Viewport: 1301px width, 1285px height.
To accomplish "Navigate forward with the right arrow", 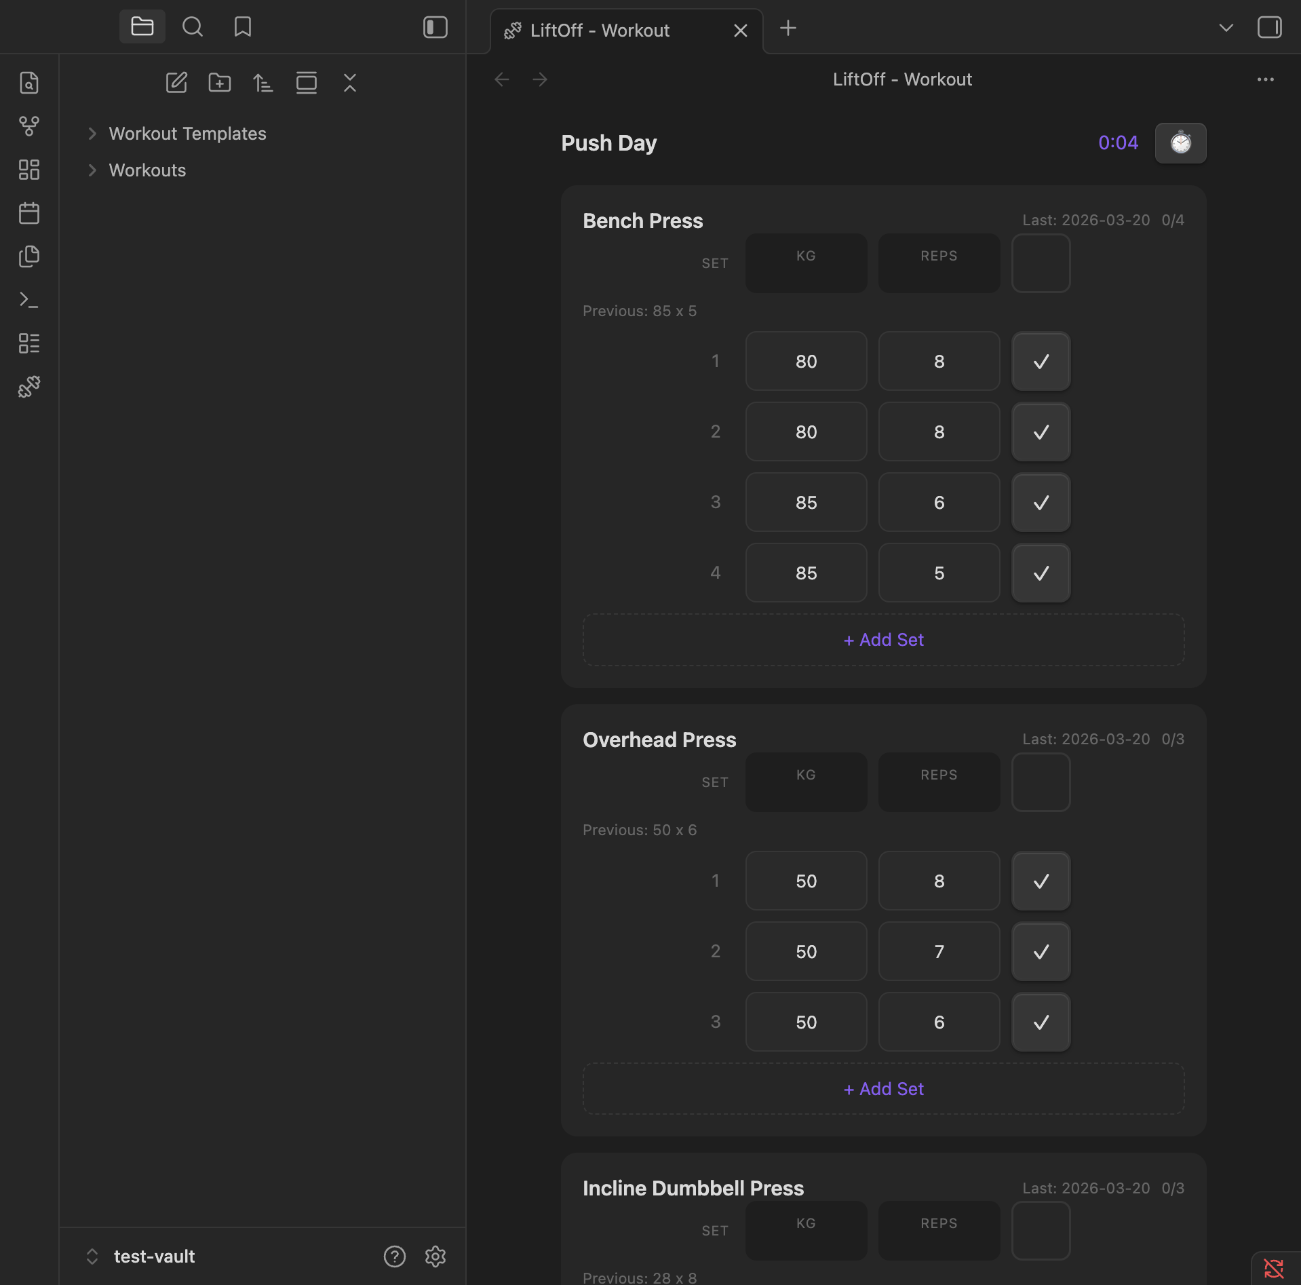I will [540, 79].
